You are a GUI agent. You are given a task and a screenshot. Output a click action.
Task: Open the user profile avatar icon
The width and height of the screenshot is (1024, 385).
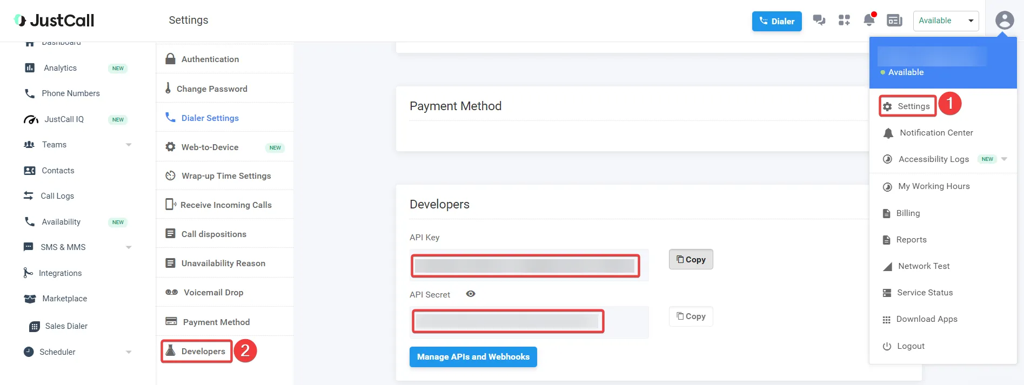(x=1004, y=21)
